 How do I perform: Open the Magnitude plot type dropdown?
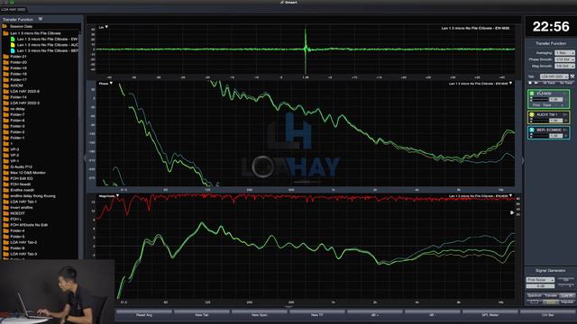[x=108, y=196]
